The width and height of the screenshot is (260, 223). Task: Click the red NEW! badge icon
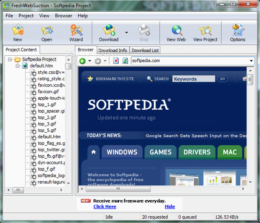[86, 201]
